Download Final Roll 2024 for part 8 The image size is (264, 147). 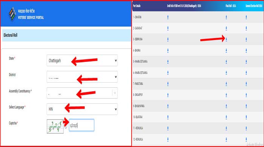[x=226, y=95]
